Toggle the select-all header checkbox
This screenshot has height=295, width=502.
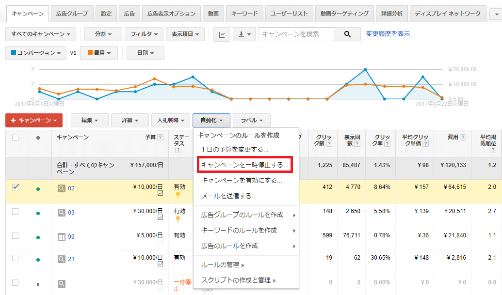coord(16,138)
